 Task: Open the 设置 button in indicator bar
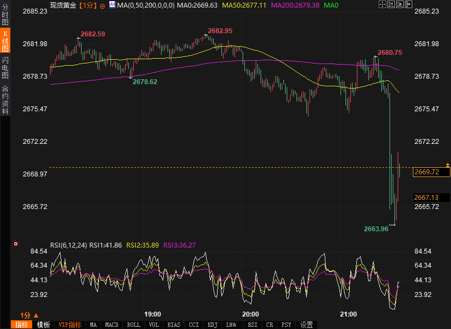307,325
